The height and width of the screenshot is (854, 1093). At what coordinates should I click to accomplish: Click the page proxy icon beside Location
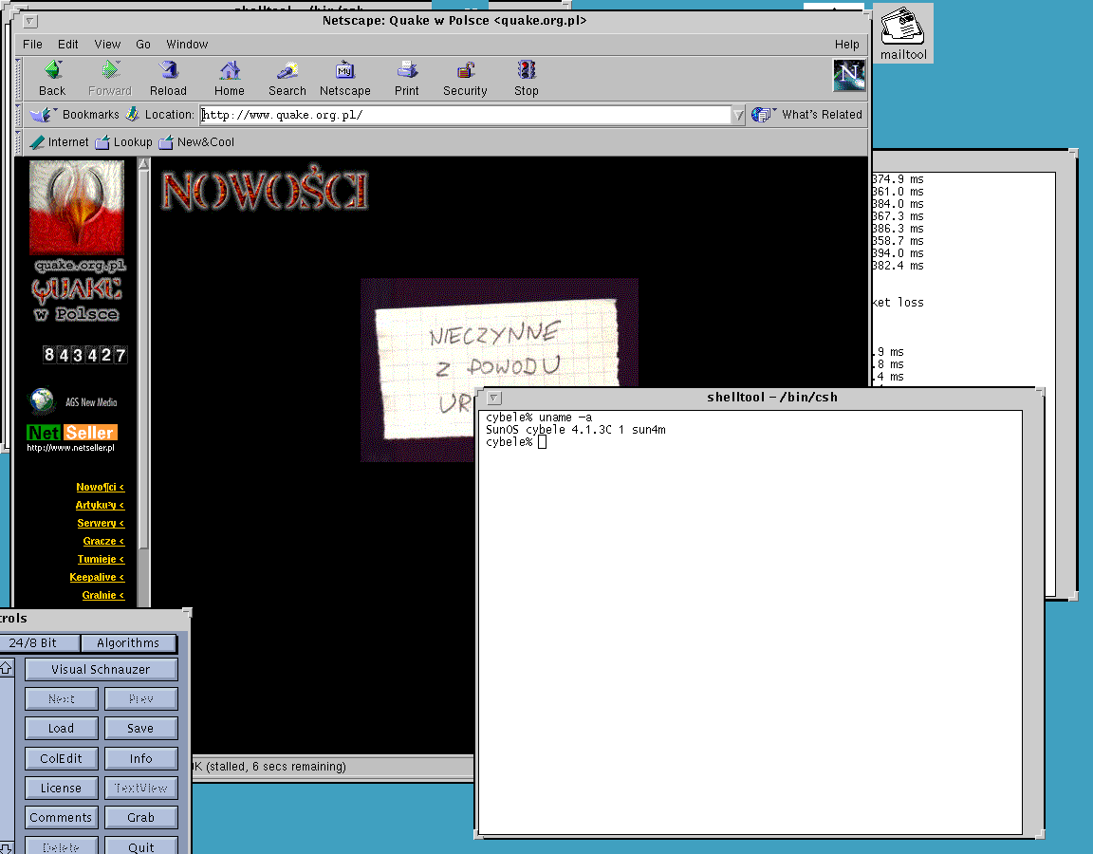133,114
